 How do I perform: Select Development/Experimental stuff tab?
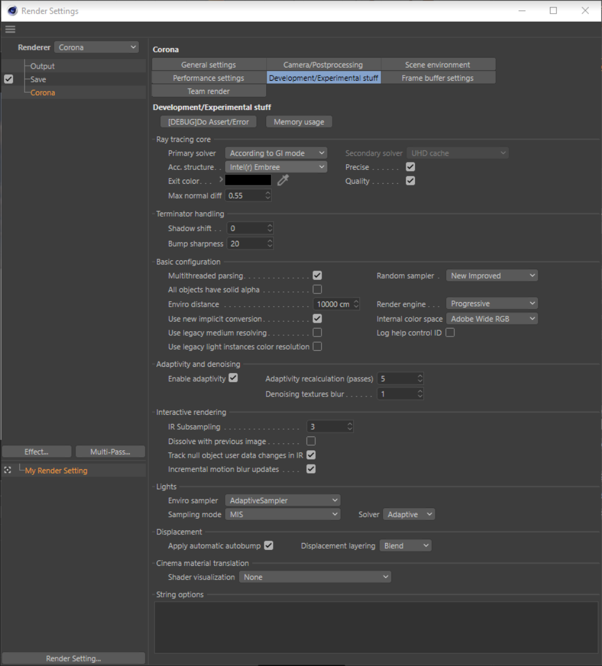[x=323, y=78]
